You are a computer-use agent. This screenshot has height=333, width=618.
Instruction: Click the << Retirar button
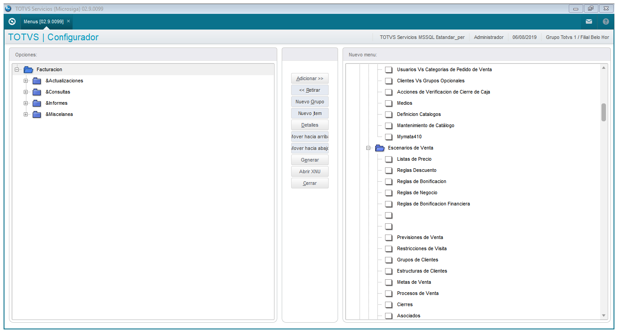pyautogui.click(x=310, y=90)
